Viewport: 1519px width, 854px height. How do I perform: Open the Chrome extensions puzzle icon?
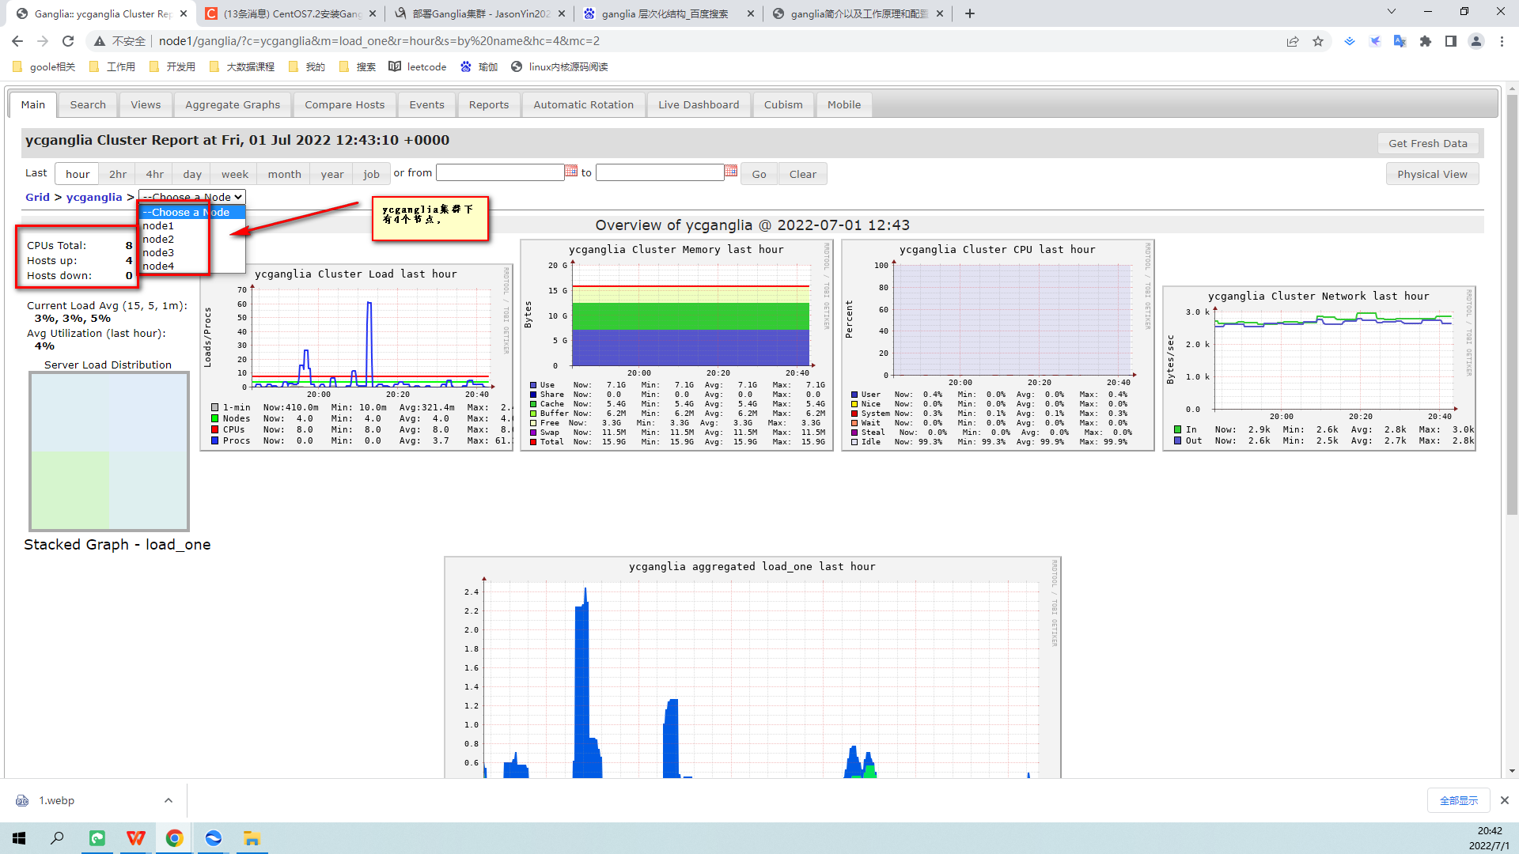[1426, 41]
